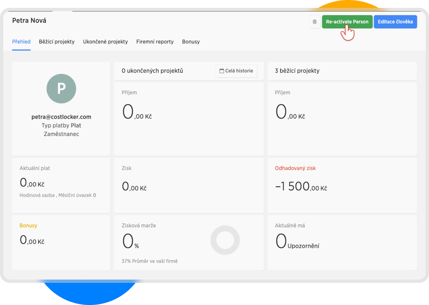Open Editace člověka edit button

[395, 22]
